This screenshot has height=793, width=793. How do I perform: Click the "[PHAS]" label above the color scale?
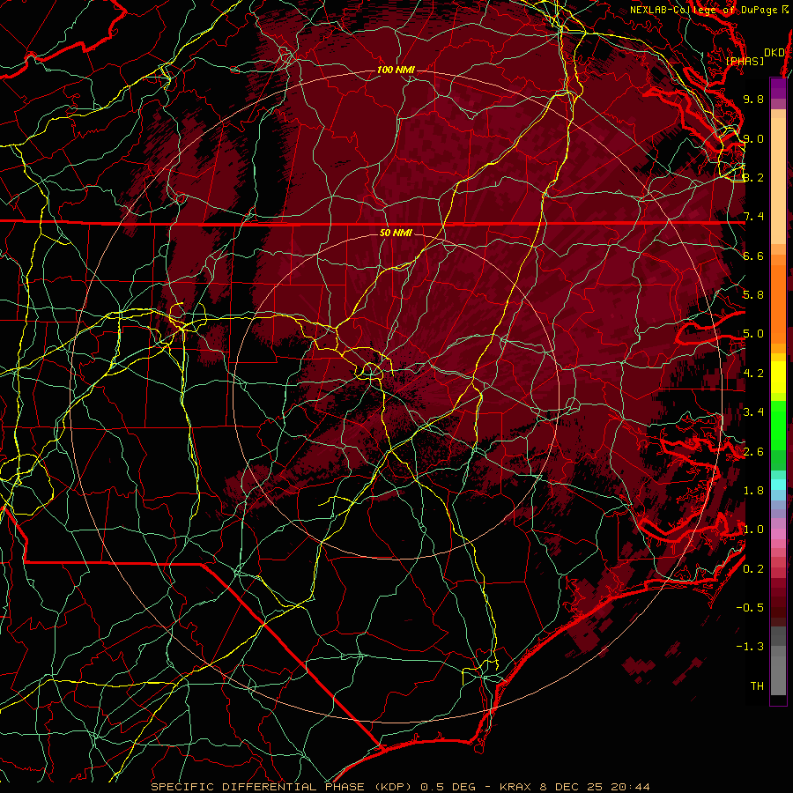click(x=745, y=62)
